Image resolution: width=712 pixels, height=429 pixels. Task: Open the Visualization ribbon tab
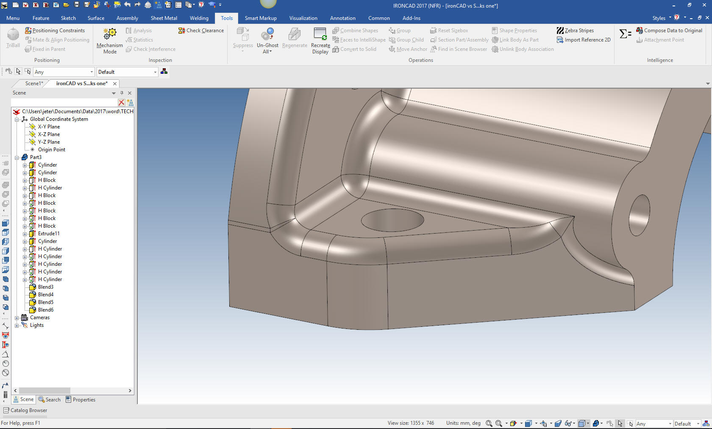coord(303,18)
